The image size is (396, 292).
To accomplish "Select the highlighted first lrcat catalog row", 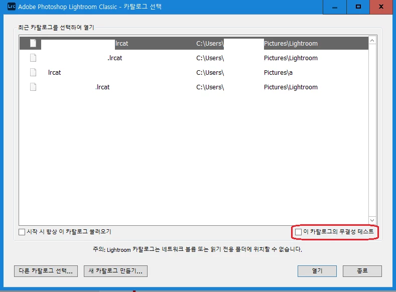I will tap(194, 44).
